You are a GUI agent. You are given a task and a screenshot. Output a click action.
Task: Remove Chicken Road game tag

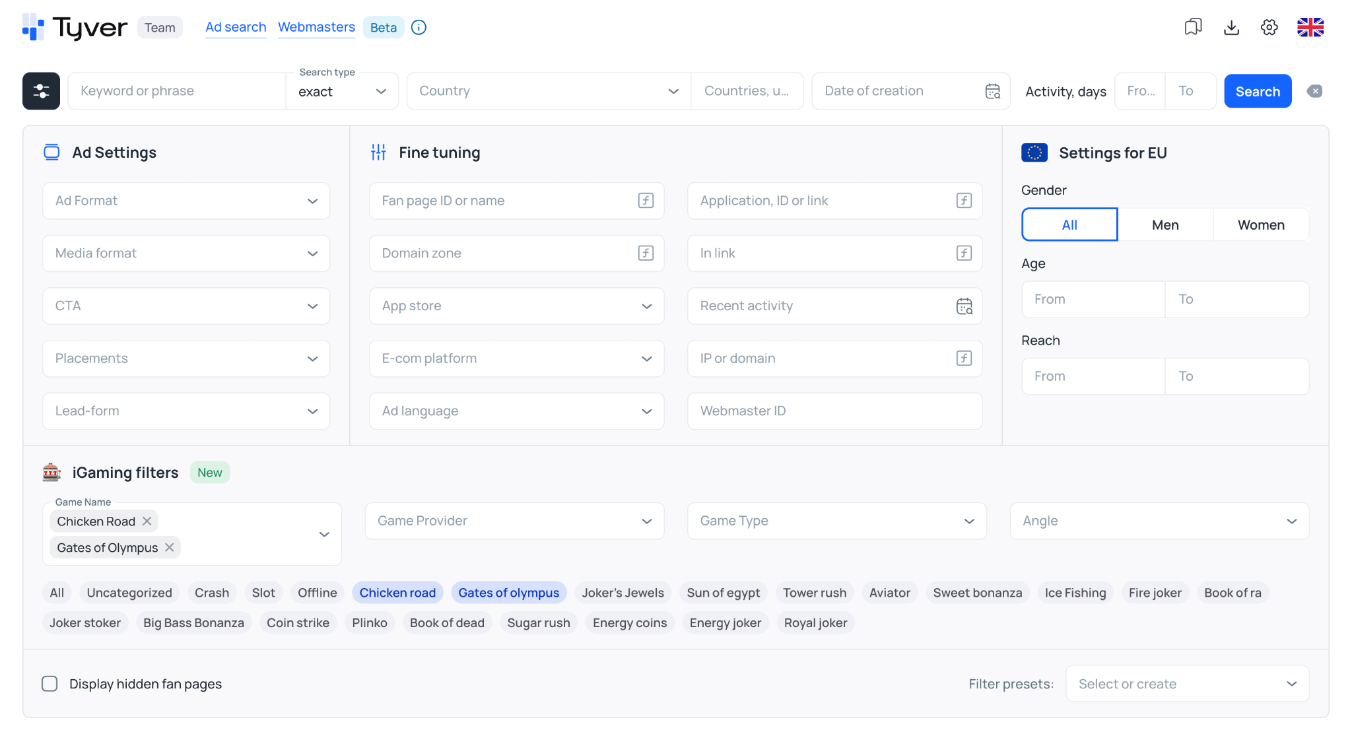(x=147, y=521)
